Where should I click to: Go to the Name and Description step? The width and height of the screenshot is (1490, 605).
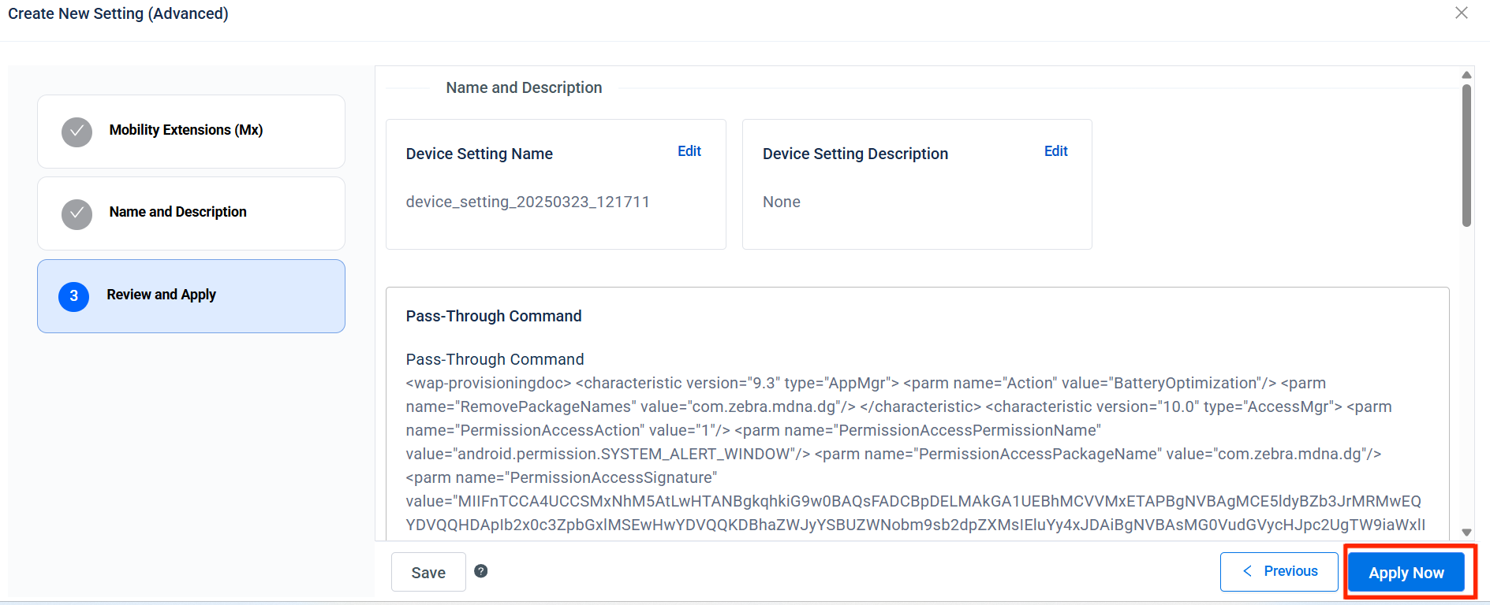coord(178,212)
